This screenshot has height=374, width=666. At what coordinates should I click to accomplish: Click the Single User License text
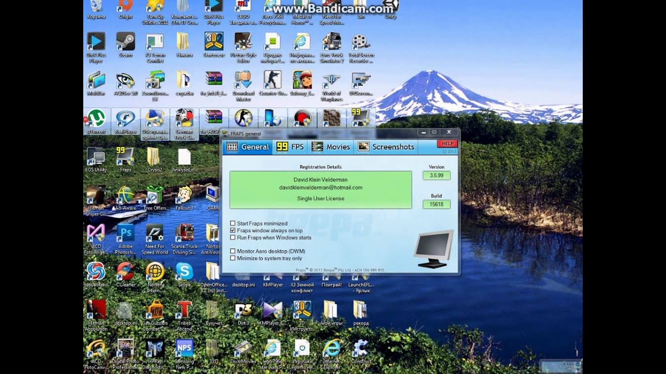coord(321,198)
